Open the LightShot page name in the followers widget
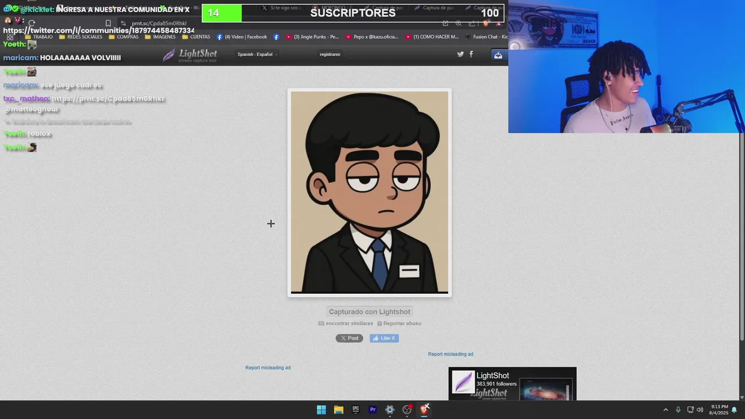 (x=493, y=376)
